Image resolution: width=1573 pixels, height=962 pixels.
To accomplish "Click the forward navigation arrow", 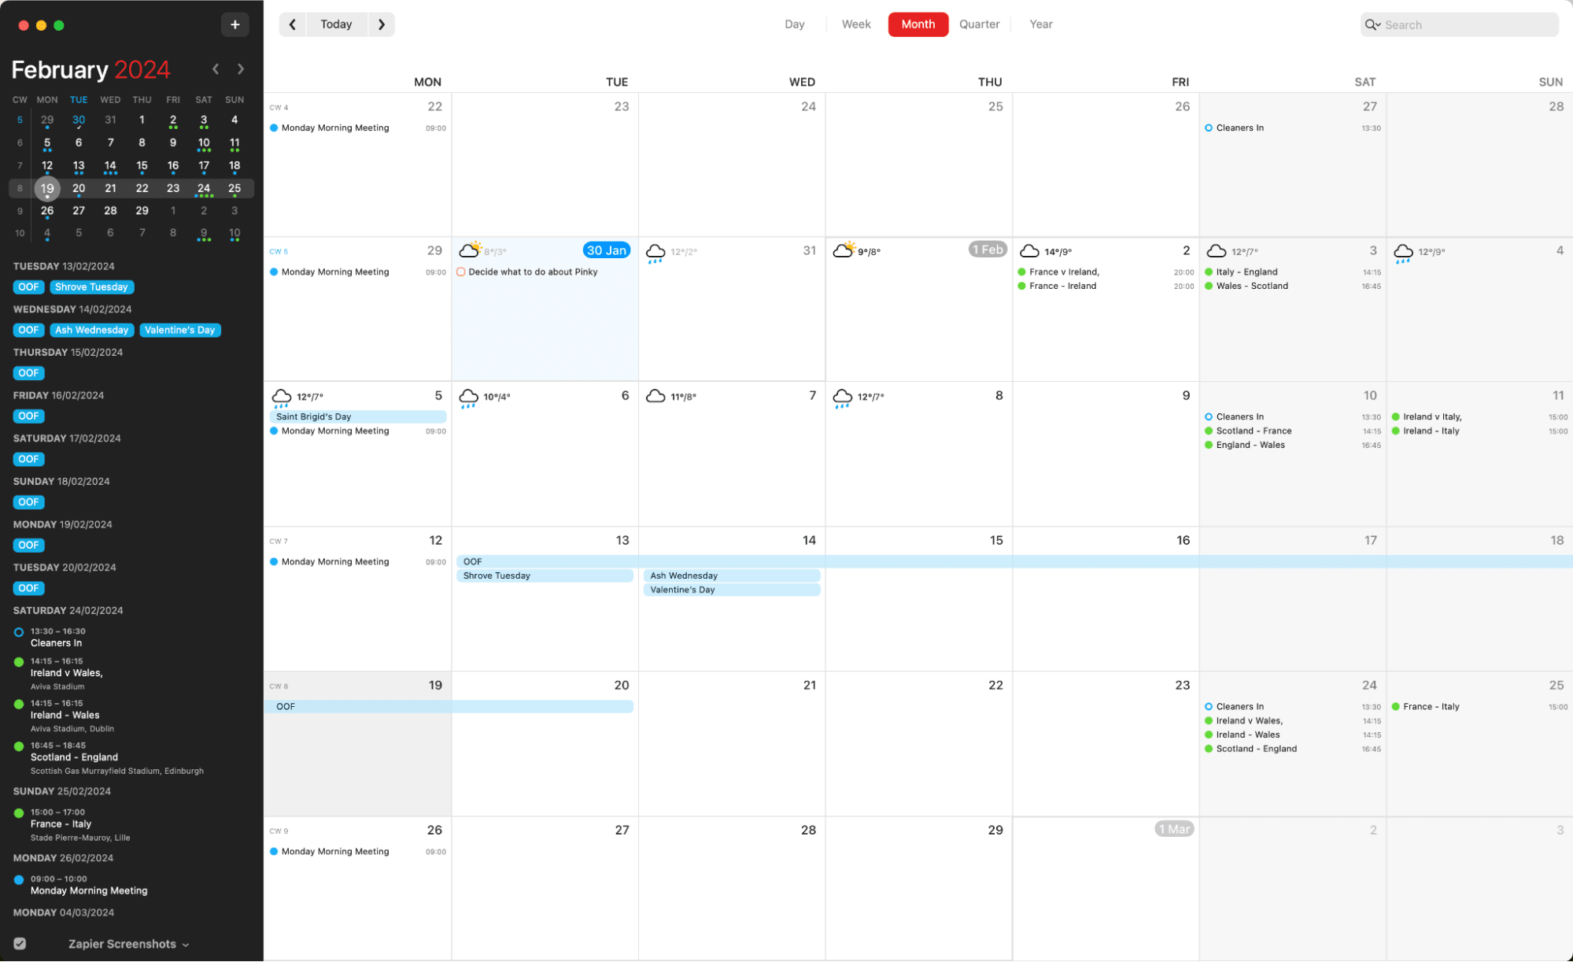I will pos(380,24).
